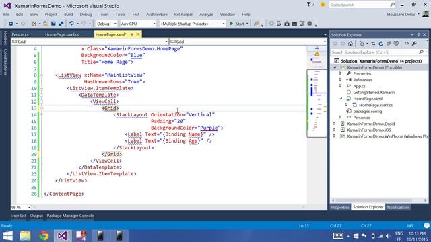Screen dimensions: 431x242
Task: Click the Save toolbar icon
Action: point(53,24)
